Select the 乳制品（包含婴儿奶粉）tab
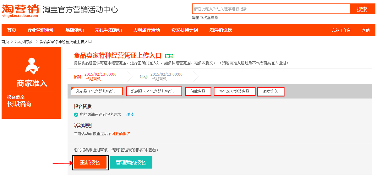This screenshot has height=177, width=377. click(x=97, y=91)
